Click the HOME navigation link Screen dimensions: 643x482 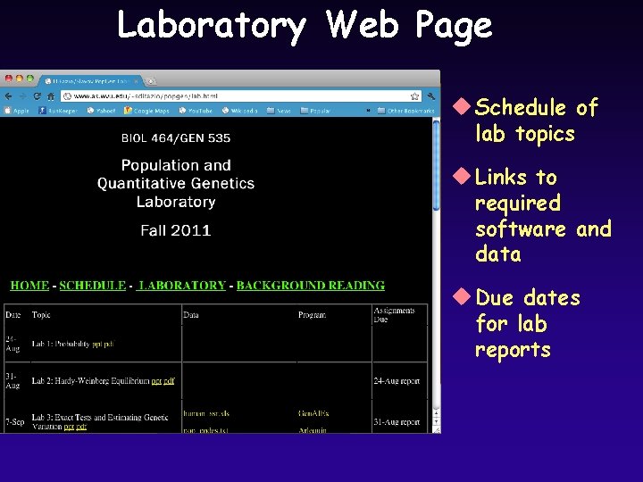[29, 286]
